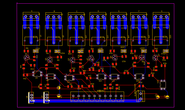Select capacitor C4
185x110 pixels.
pos(59,96)
